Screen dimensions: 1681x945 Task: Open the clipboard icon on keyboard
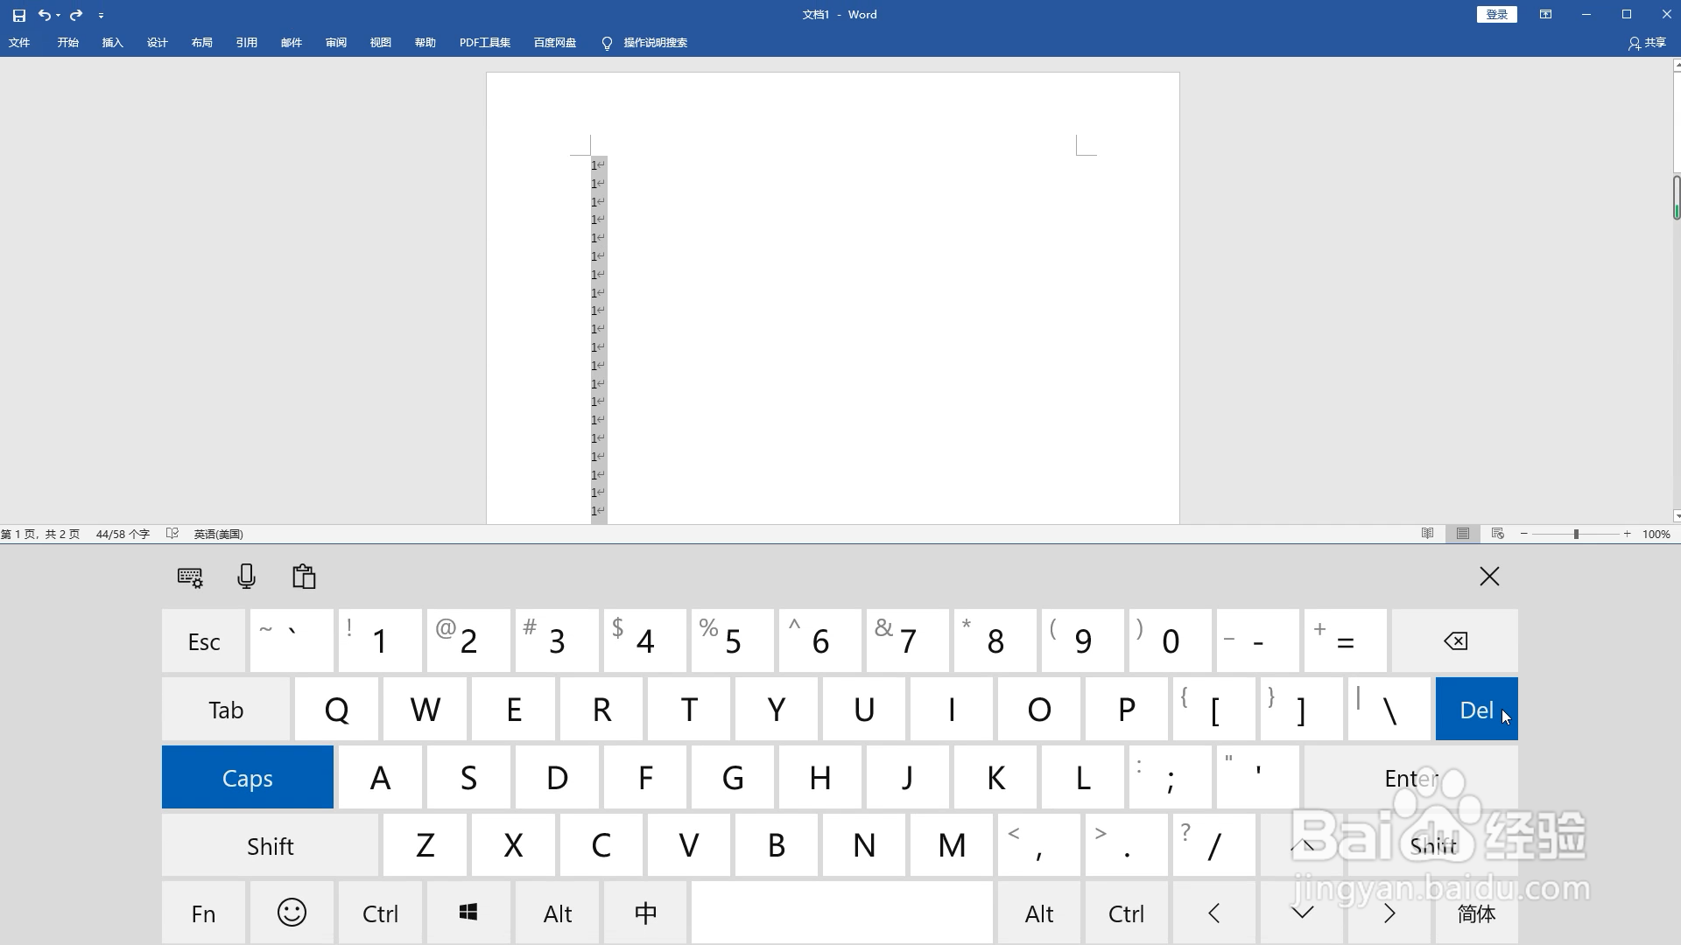[304, 576]
